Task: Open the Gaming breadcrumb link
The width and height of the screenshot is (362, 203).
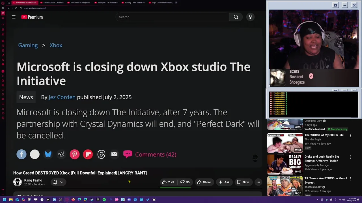Action: pos(28,45)
